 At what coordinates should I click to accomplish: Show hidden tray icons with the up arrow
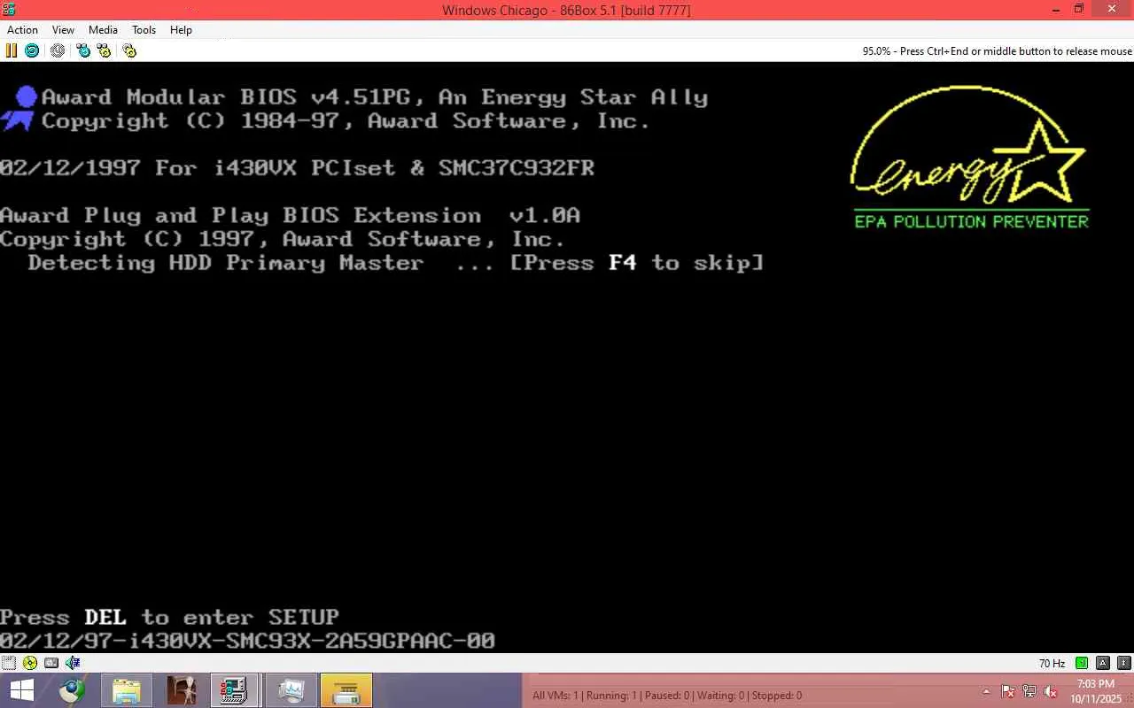click(x=986, y=691)
